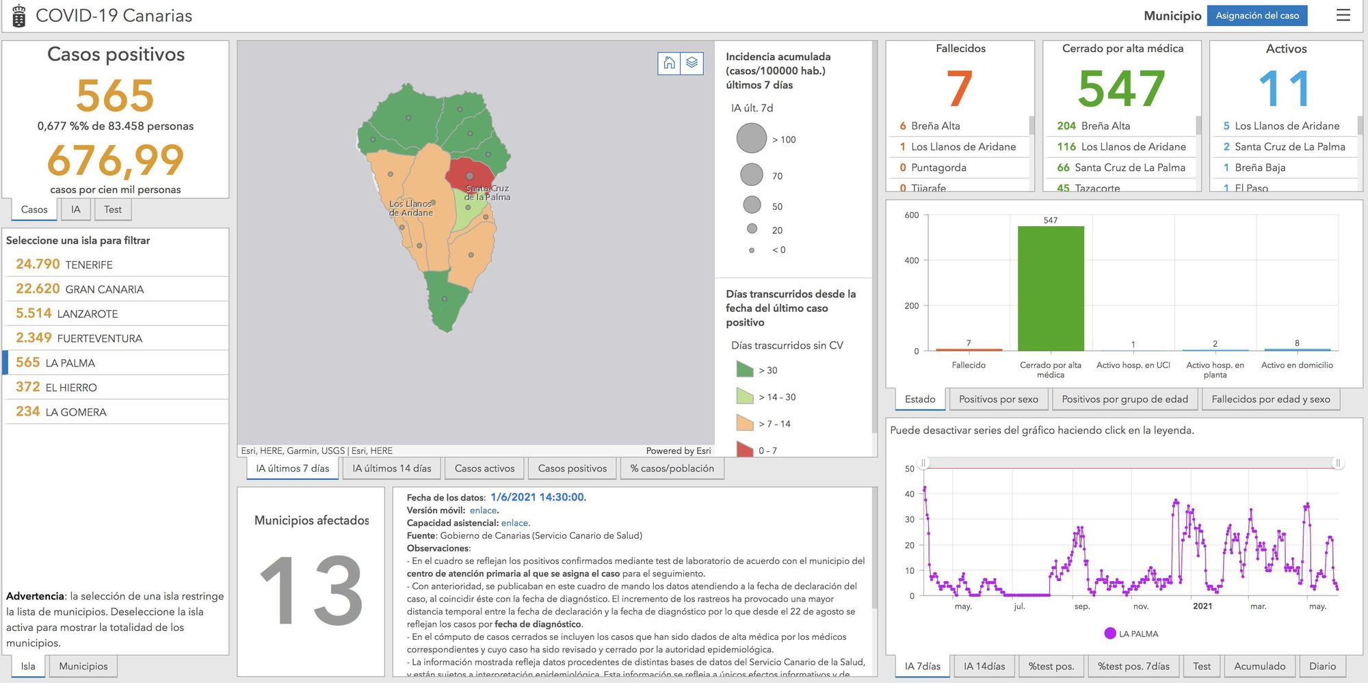Show the Acumulado chart tab
The height and width of the screenshot is (683, 1368).
pos(1259,666)
